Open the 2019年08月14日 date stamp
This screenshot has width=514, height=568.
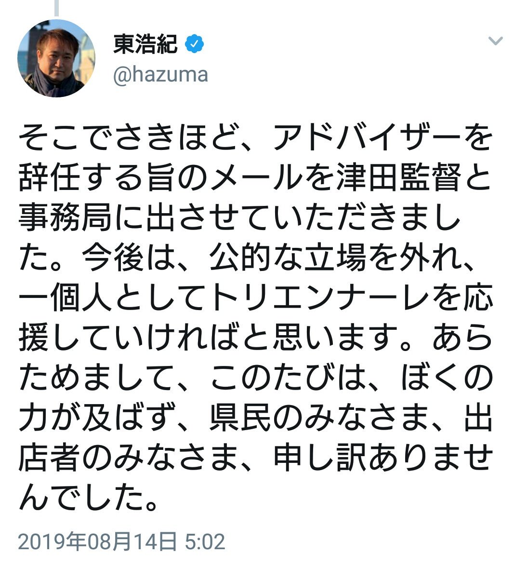pos(97,542)
